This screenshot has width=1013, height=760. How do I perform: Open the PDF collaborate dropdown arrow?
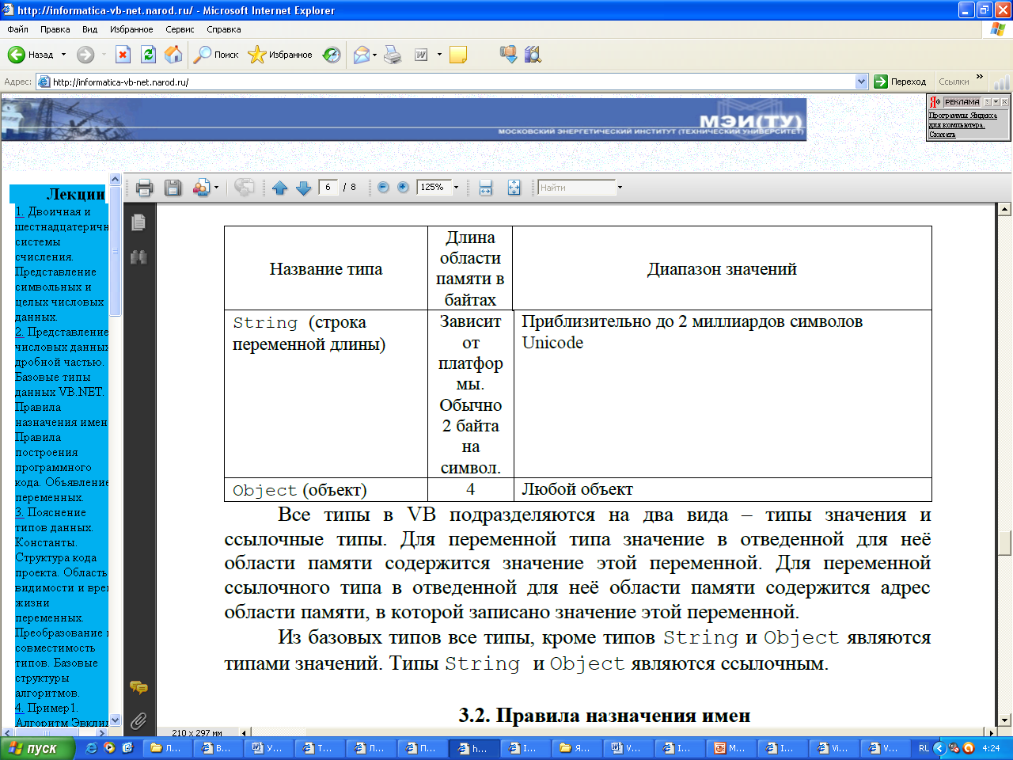(216, 188)
